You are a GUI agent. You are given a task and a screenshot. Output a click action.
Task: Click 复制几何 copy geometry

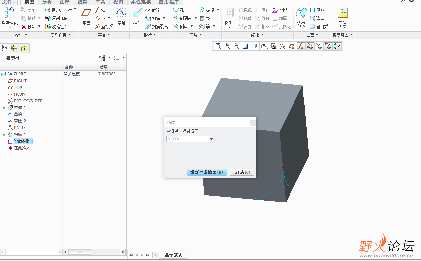(56, 18)
